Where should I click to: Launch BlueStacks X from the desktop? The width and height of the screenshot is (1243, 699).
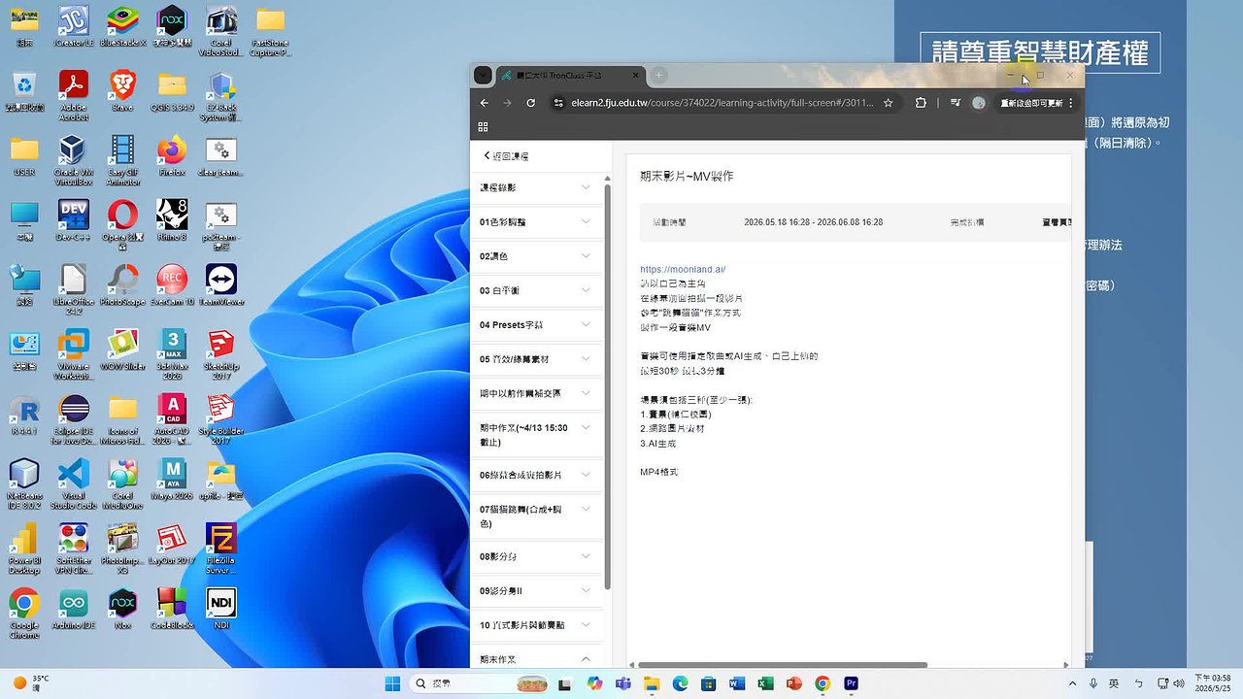coord(122,27)
